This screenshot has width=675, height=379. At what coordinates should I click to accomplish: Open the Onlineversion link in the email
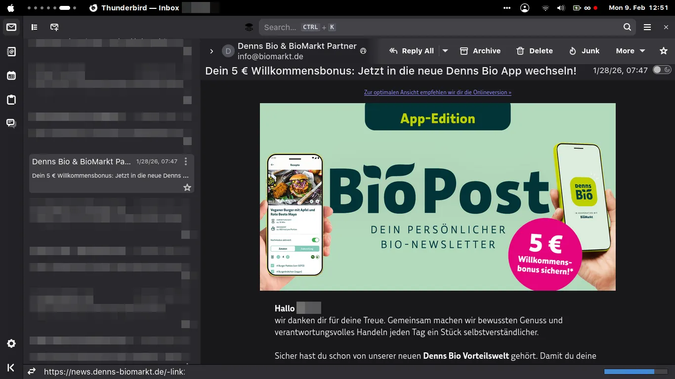tap(437, 92)
